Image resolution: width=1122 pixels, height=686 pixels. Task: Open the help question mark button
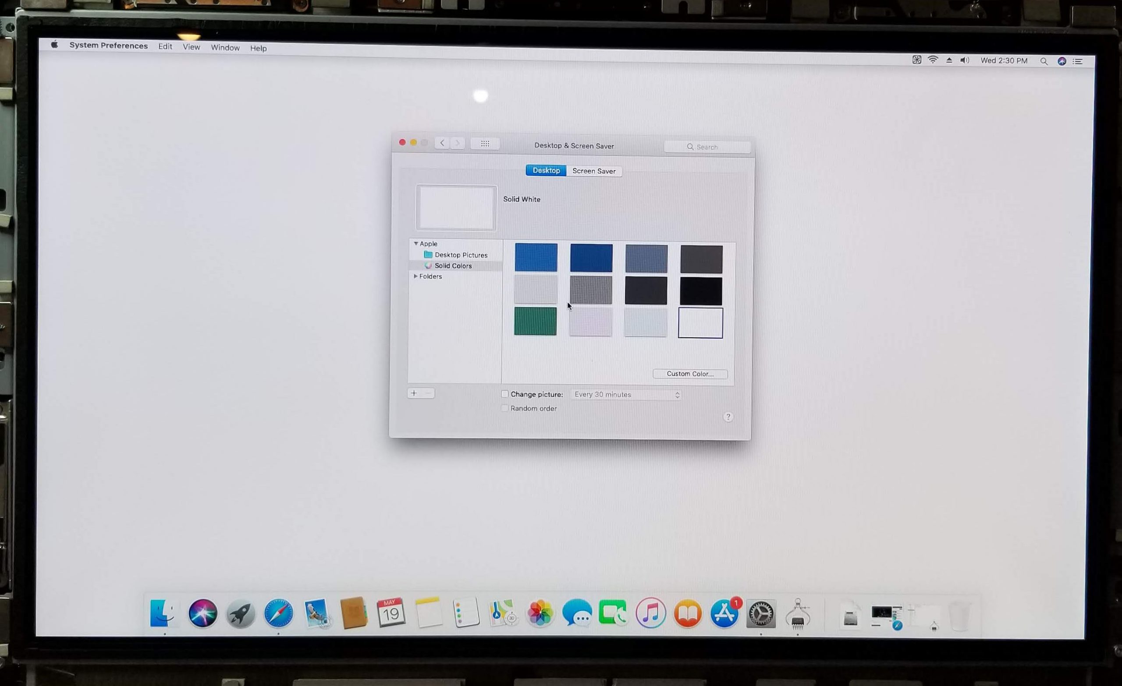[728, 417]
